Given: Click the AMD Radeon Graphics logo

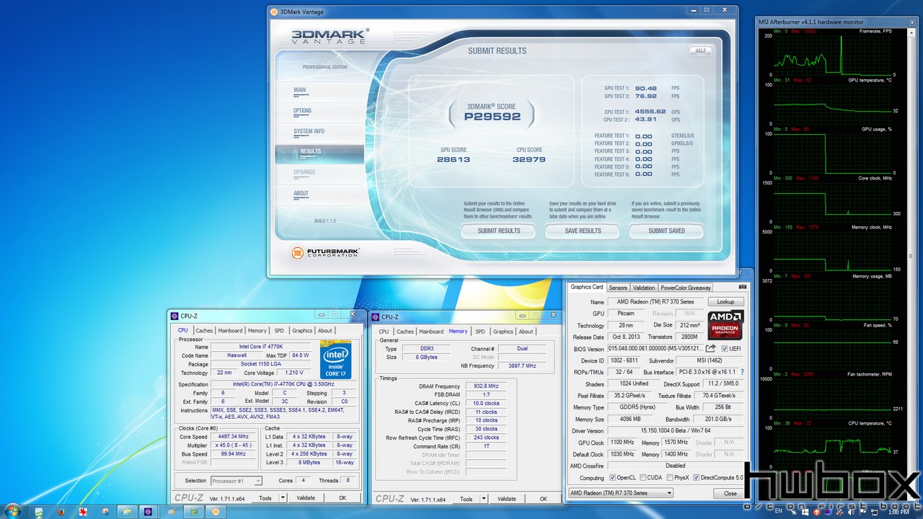Looking at the screenshot, I should tap(725, 325).
